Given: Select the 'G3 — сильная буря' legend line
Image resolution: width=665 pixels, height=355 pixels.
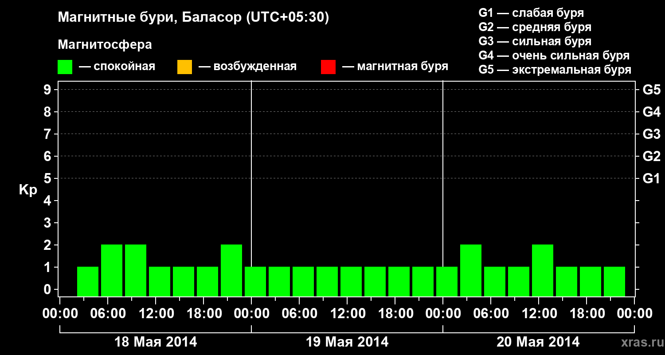Looking at the screenshot, I should tap(535, 41).
